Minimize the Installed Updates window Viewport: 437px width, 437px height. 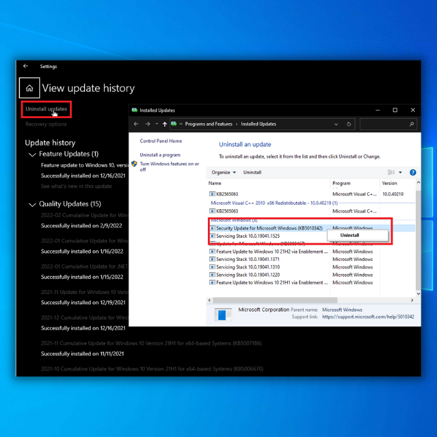pyautogui.click(x=377, y=110)
